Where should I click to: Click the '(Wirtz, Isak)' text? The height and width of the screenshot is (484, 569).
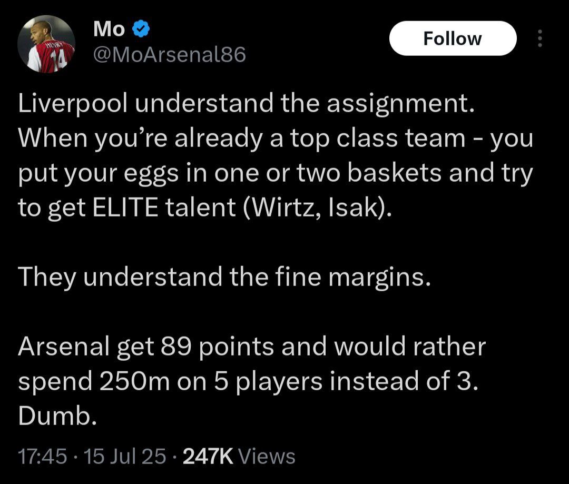[318, 209]
